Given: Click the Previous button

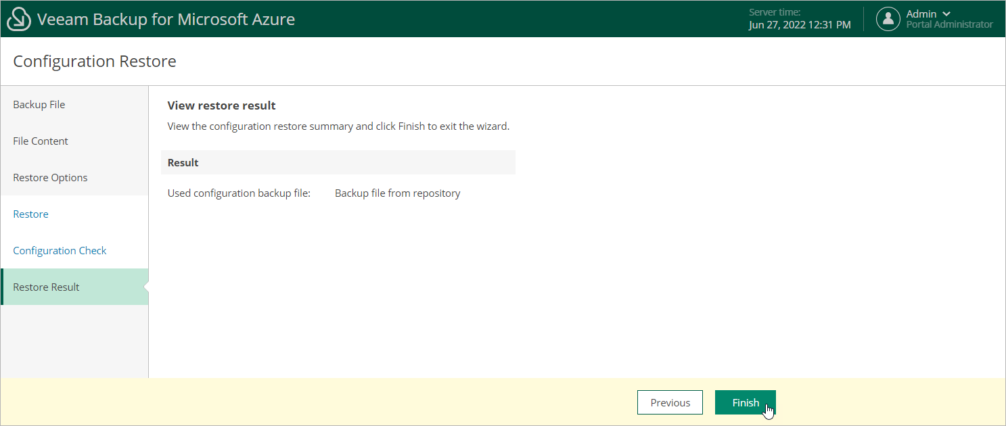Looking at the screenshot, I should click(670, 402).
